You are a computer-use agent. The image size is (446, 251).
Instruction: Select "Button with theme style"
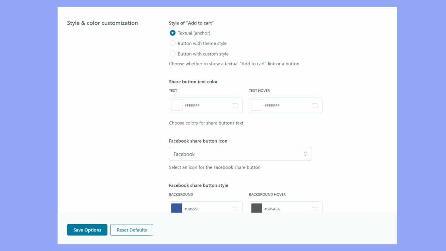click(x=172, y=43)
